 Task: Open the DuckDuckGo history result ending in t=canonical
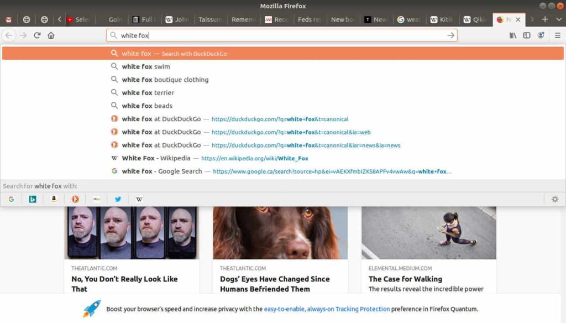point(282,119)
